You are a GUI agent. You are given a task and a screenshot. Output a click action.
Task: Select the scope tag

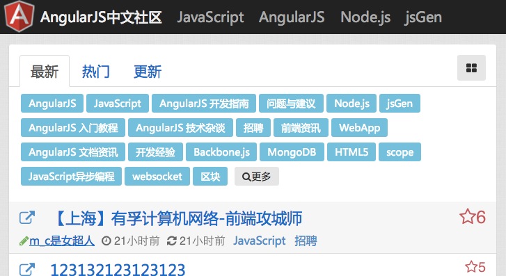pos(400,152)
